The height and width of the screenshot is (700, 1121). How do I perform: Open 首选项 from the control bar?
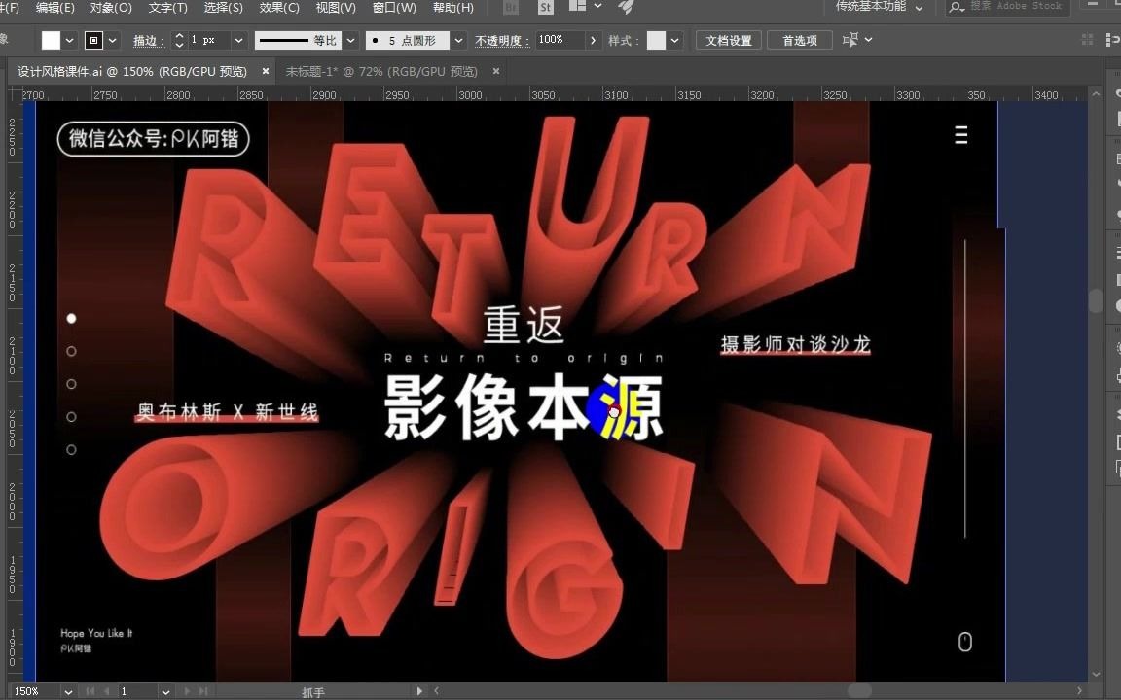click(799, 40)
